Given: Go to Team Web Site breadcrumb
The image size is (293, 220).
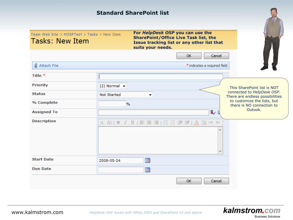Looking at the screenshot, I should point(44,34).
